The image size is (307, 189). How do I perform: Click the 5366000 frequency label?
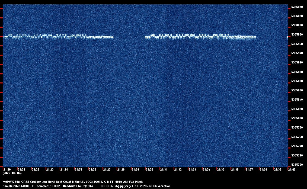point(297,25)
